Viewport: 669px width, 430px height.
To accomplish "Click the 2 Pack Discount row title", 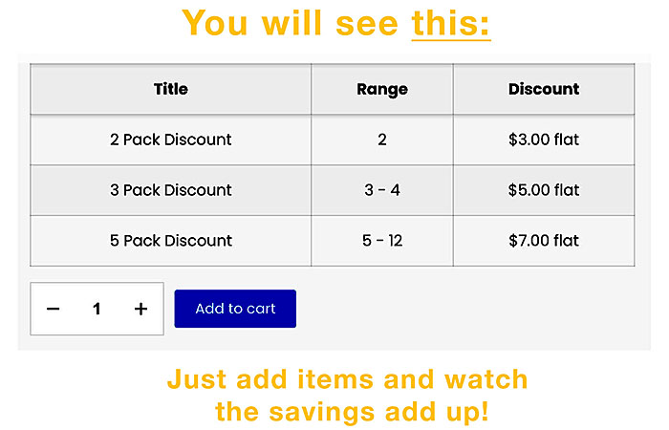I will [171, 140].
